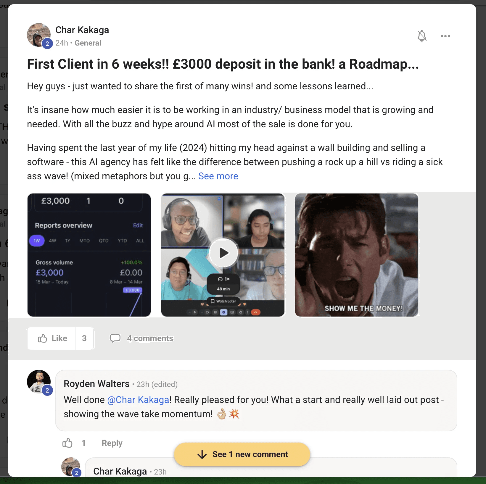The width and height of the screenshot is (486, 484).
Task: Toggle the post notification bell
Action: coord(422,36)
